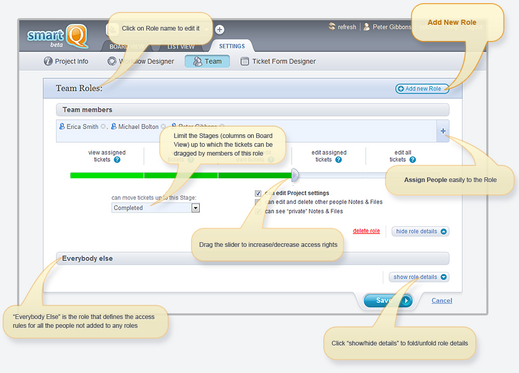Collapse with hide role details

coord(420,231)
